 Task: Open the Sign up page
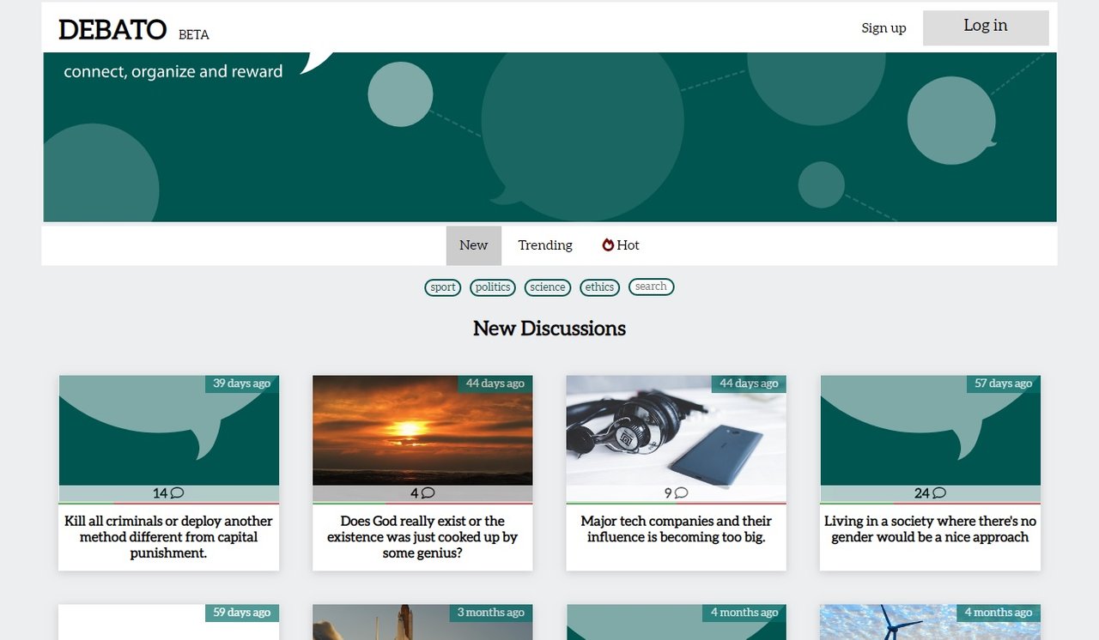(x=883, y=27)
